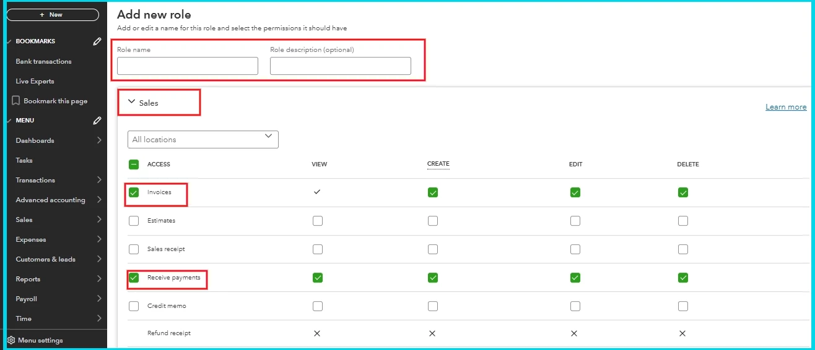Follow the Learn more link

[786, 107]
